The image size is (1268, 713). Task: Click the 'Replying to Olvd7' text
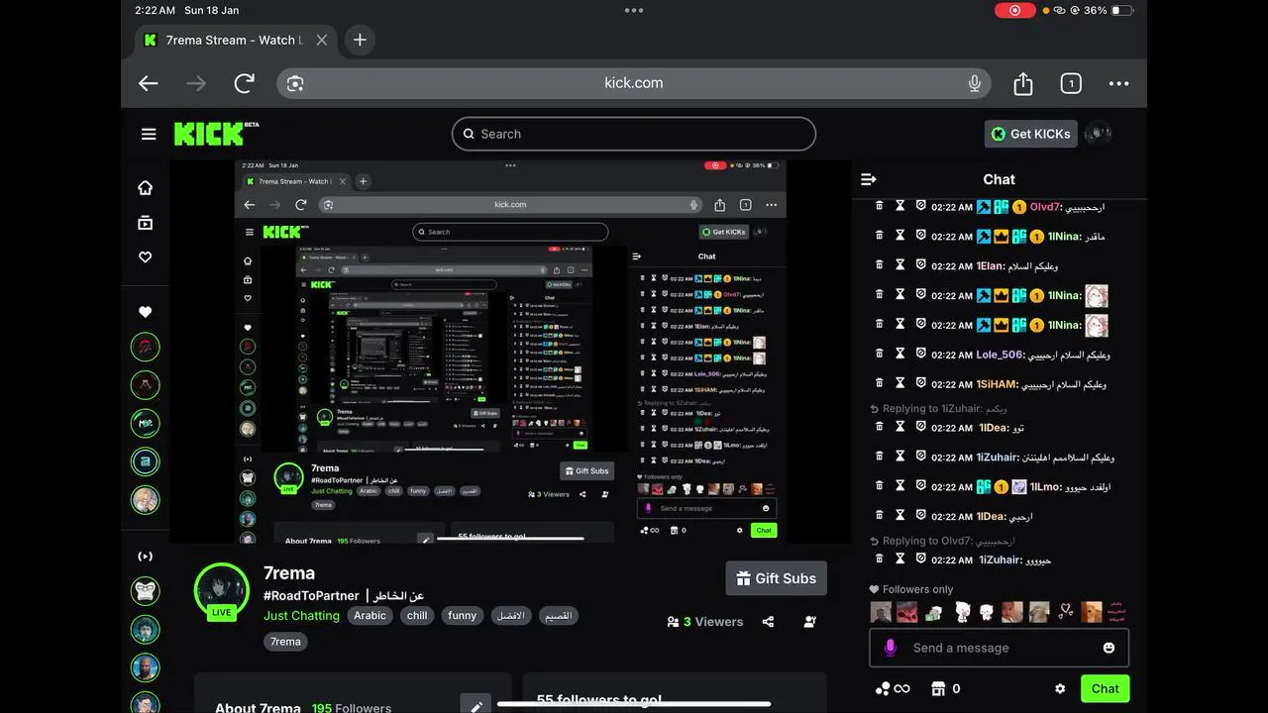click(x=927, y=541)
